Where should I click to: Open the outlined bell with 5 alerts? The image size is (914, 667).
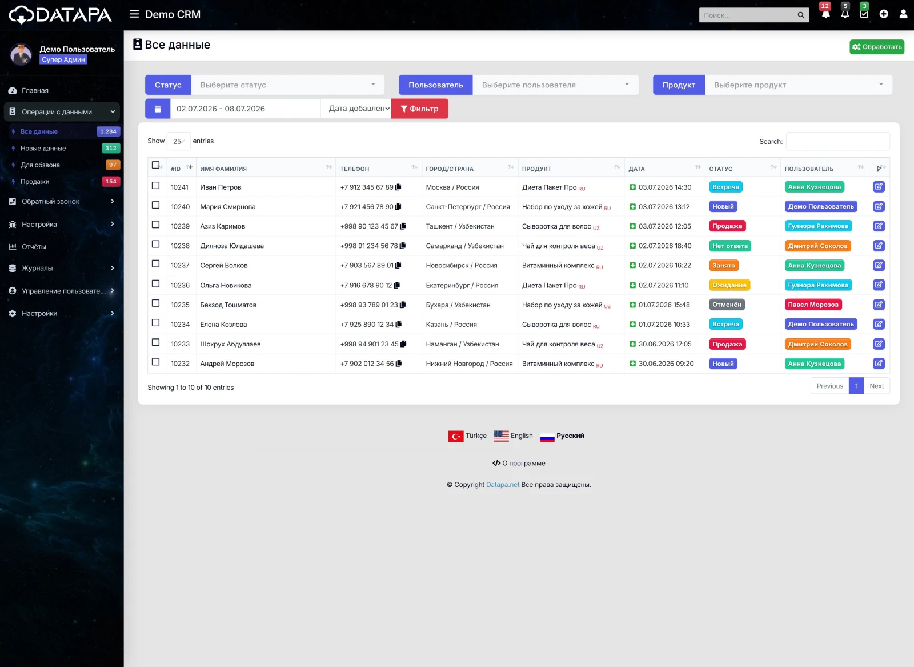coord(845,14)
